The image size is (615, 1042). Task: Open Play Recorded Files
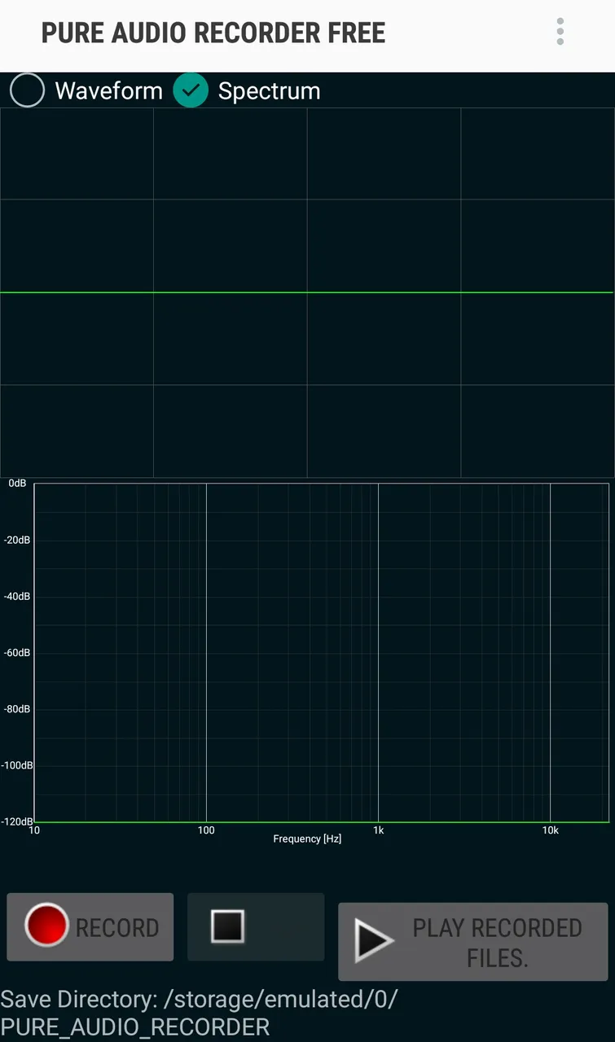(x=473, y=942)
